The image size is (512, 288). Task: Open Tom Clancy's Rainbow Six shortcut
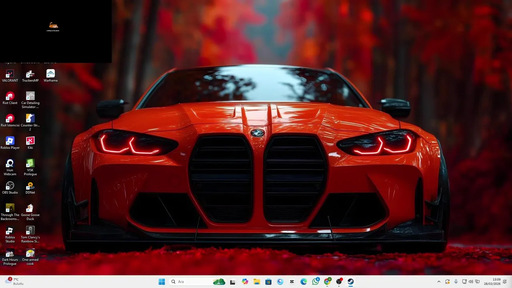click(30, 234)
